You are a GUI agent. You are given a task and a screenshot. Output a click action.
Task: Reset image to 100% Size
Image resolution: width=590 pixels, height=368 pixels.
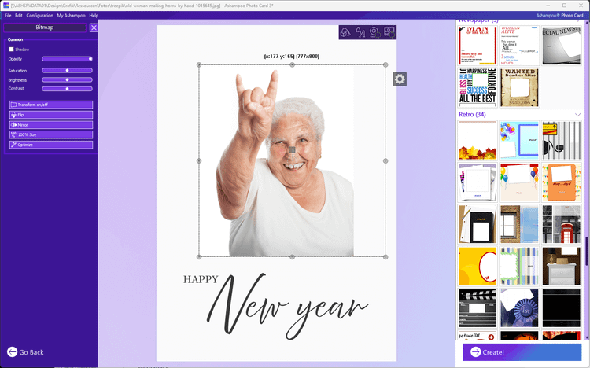[51, 134]
